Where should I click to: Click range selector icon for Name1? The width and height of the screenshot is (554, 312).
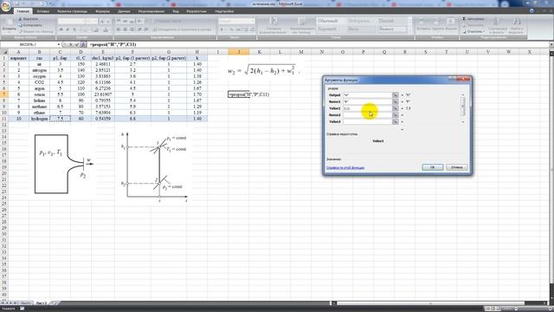[396, 102]
